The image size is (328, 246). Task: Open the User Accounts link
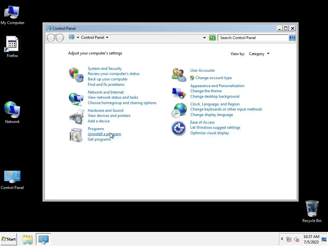(202, 70)
